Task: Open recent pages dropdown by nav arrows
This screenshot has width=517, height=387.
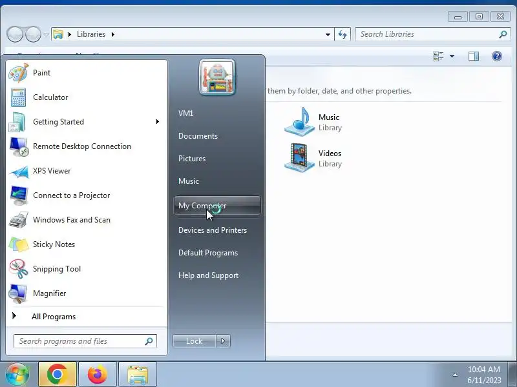Action: click(x=46, y=34)
